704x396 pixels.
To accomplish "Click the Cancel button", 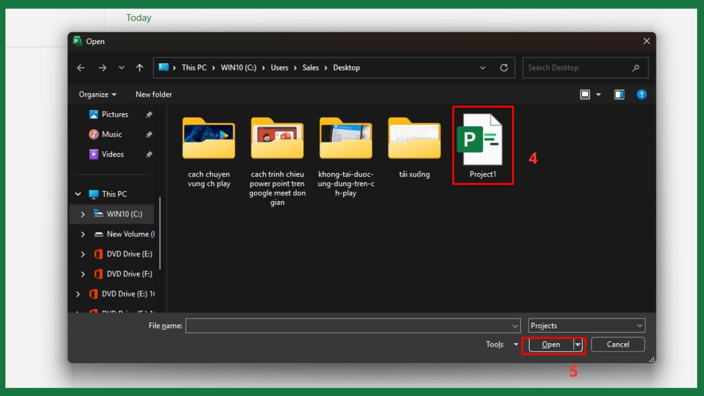I will point(618,344).
